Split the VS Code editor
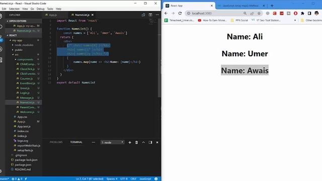Image resolution: width=322 pixels, height=181 pixels. (x=150, y=15)
